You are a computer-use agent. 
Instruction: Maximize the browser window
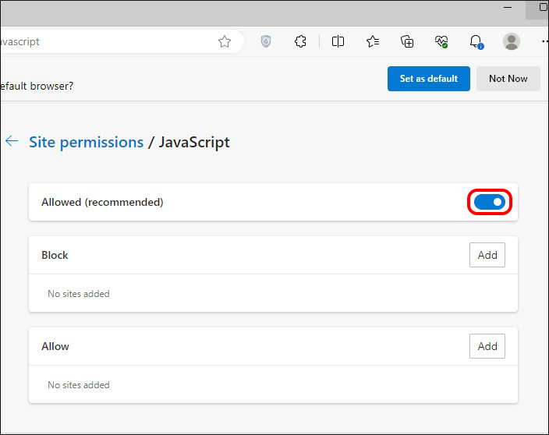pyautogui.click(x=542, y=7)
